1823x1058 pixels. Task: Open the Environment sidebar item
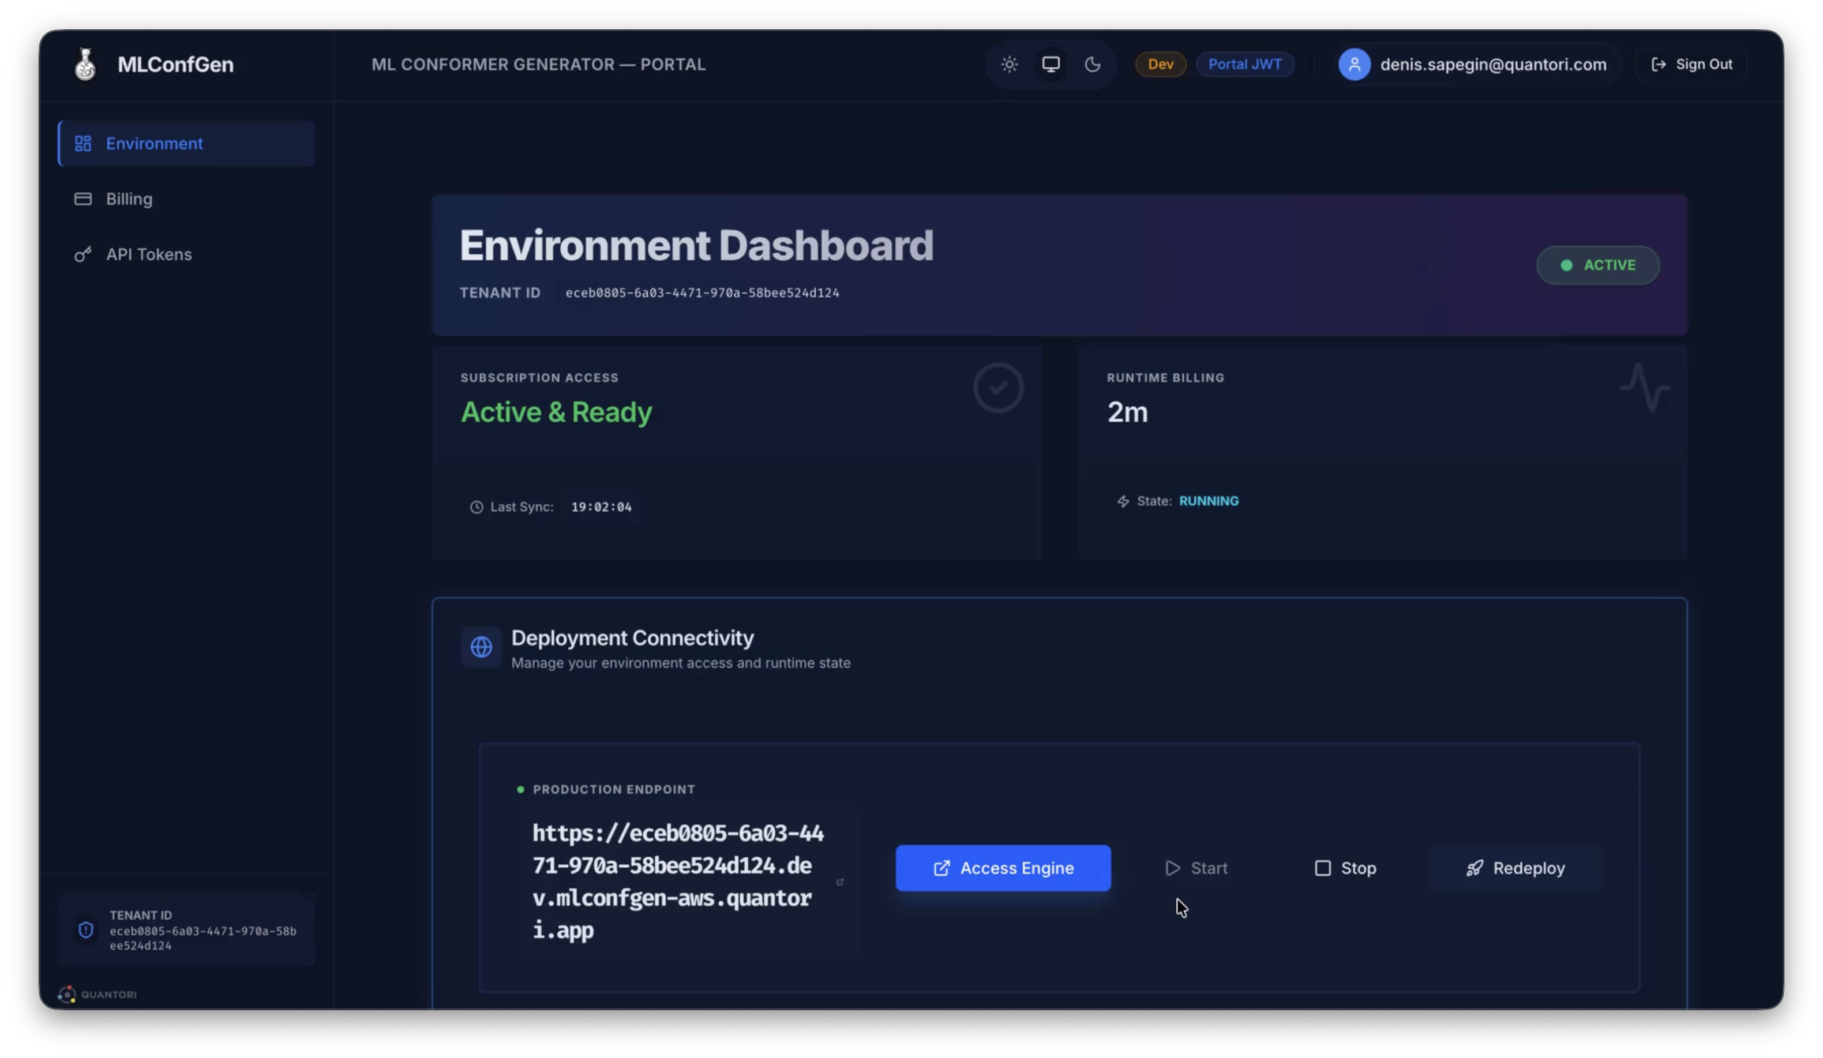[x=187, y=143]
